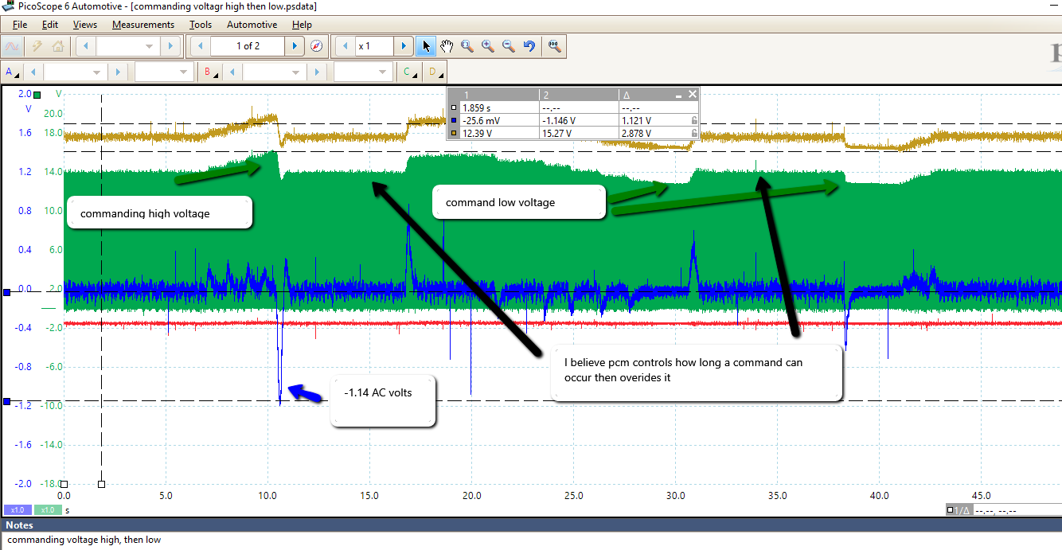Toggle lock on gold channel ruler row
The image size is (1062, 550).
(693, 133)
